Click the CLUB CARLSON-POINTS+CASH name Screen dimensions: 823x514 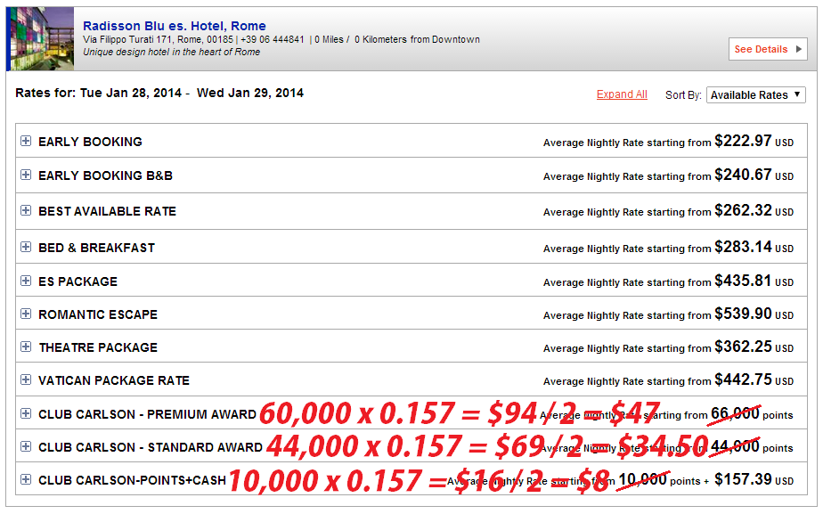tap(132, 480)
